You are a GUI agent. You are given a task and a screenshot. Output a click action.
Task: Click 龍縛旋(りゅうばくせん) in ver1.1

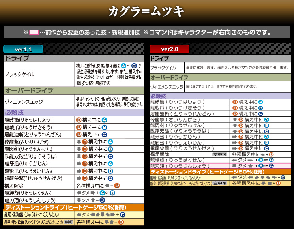pos(28,193)
